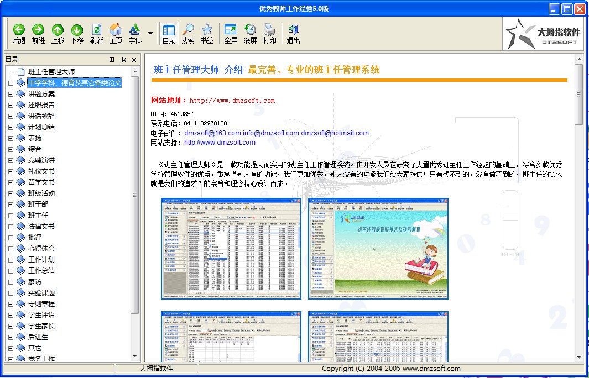This screenshot has height=378, width=589.
Task: Enable 滚屏 (Auto Scroll) mode
Action: tap(250, 33)
